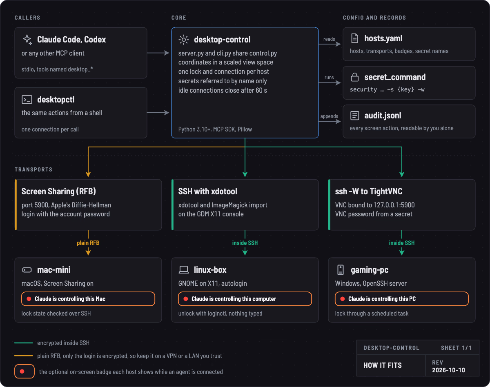
Task: Click the "Screen Sharing (RFB)" title
Action: pos(59,191)
